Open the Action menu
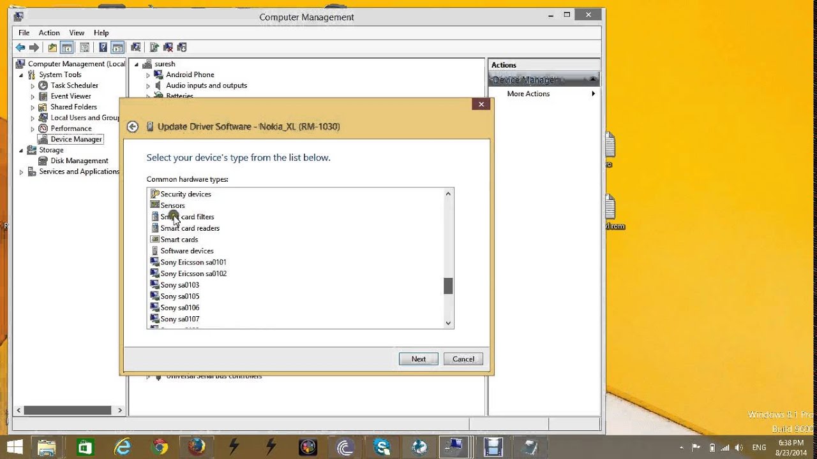Viewport: 817px width, 459px height. click(49, 33)
